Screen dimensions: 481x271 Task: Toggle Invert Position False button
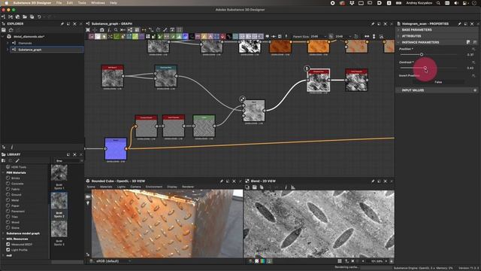point(438,82)
